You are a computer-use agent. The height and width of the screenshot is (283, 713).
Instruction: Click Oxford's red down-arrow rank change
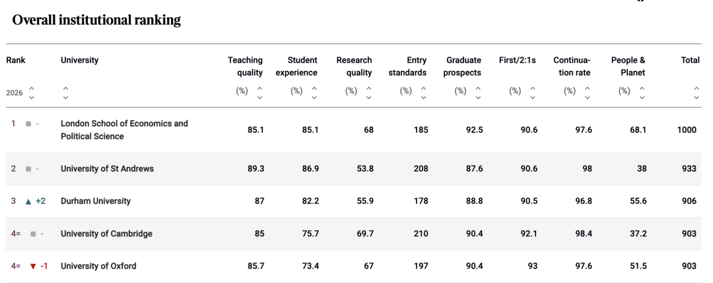33,267
